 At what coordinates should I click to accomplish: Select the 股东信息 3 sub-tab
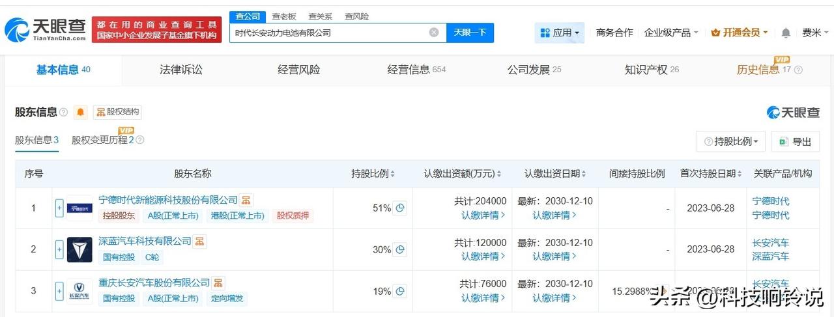pyautogui.click(x=37, y=140)
